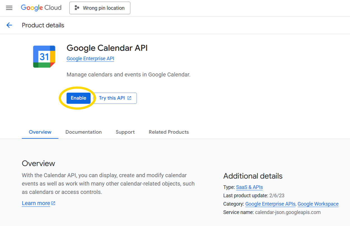Click the Google Calendar API product icon
Screen dimensions: 350x226
tap(44, 56)
